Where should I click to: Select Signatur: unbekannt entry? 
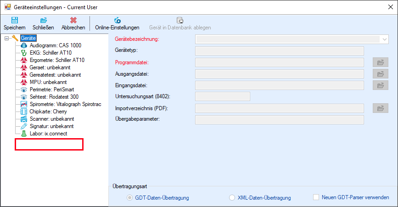tap(51, 126)
